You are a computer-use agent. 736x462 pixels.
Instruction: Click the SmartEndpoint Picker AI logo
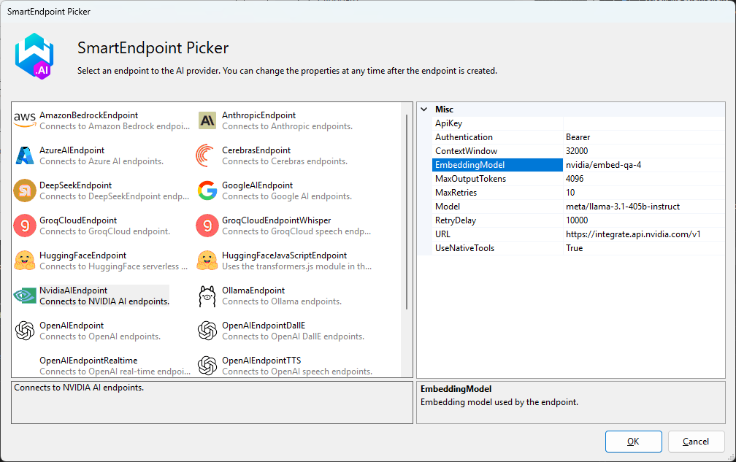point(34,55)
